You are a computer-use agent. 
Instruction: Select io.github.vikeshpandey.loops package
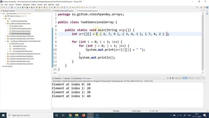[x=20, y=61]
